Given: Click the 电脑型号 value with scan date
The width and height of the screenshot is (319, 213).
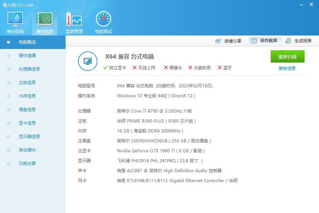Looking at the screenshot, I should (x=165, y=86).
